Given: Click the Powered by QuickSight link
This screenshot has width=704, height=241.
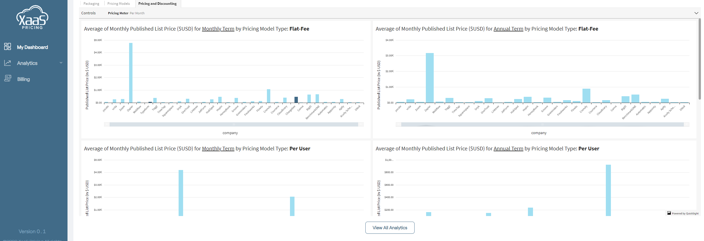Looking at the screenshot, I should click(685, 214).
